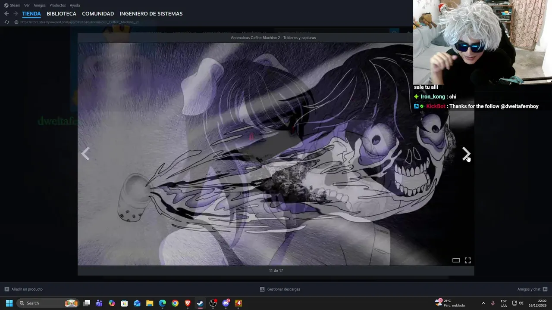Open Discord from taskbar
Image resolution: width=552 pixels, height=310 pixels.
point(226,303)
